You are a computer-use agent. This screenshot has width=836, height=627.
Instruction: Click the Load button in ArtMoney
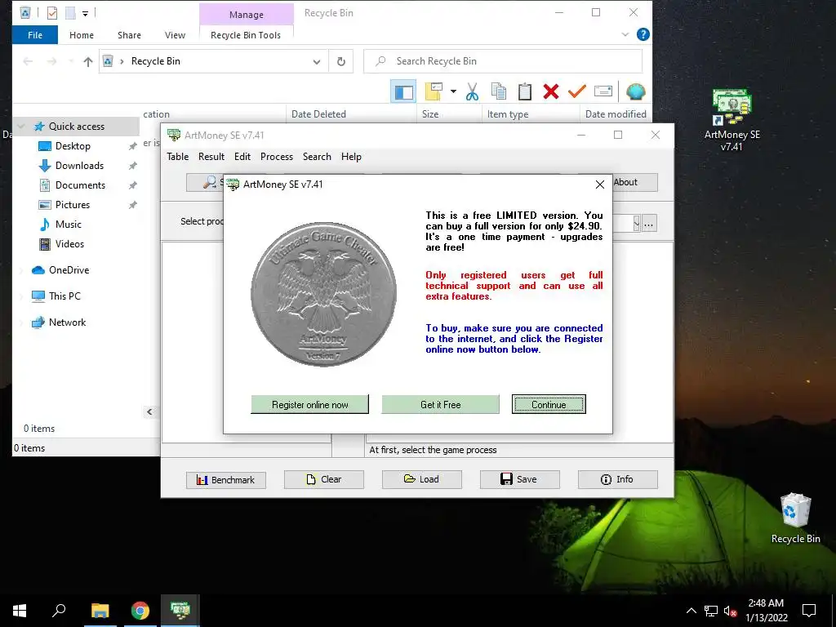422,479
